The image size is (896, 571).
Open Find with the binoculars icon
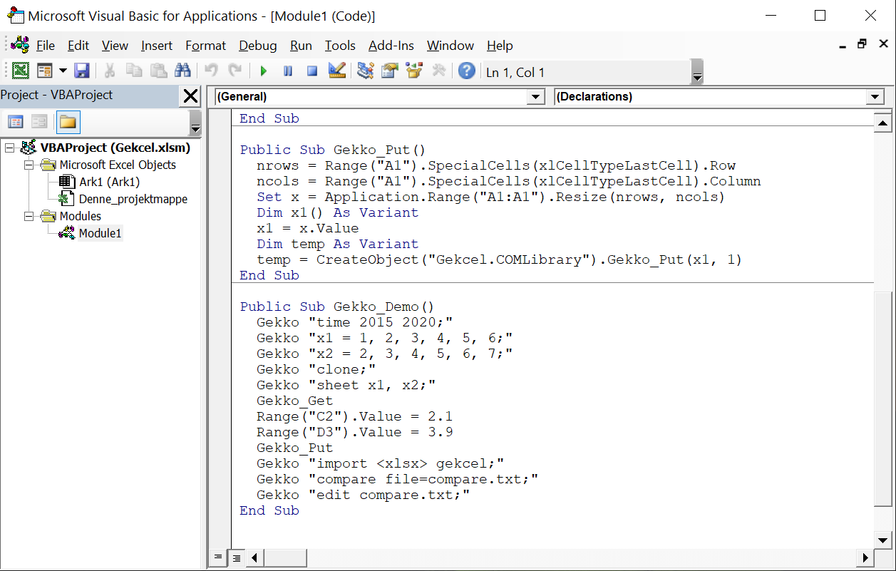pos(182,71)
